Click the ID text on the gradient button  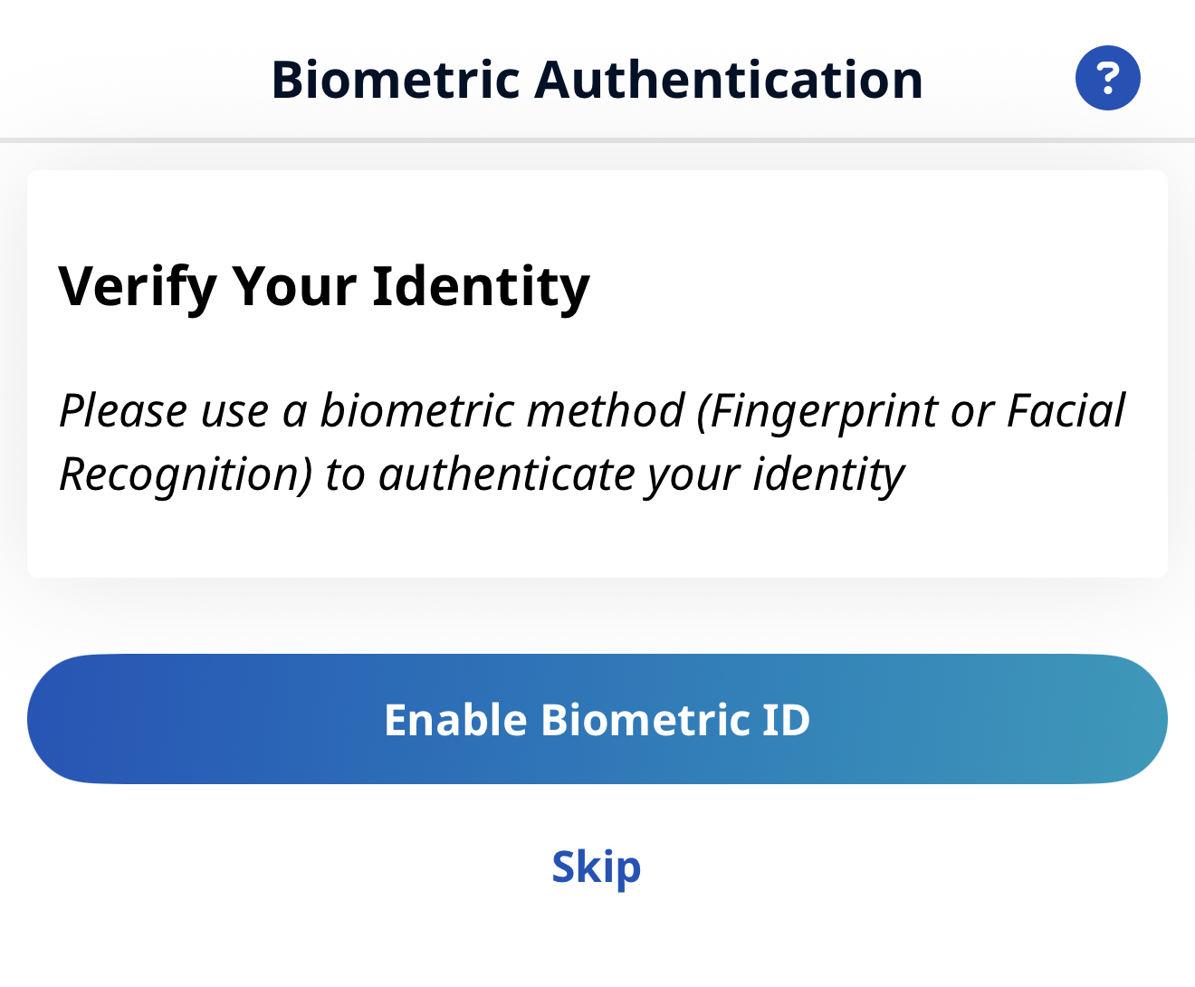point(786,720)
